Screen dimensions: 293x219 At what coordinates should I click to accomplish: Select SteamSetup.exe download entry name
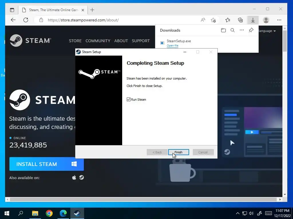pyautogui.click(x=179, y=41)
